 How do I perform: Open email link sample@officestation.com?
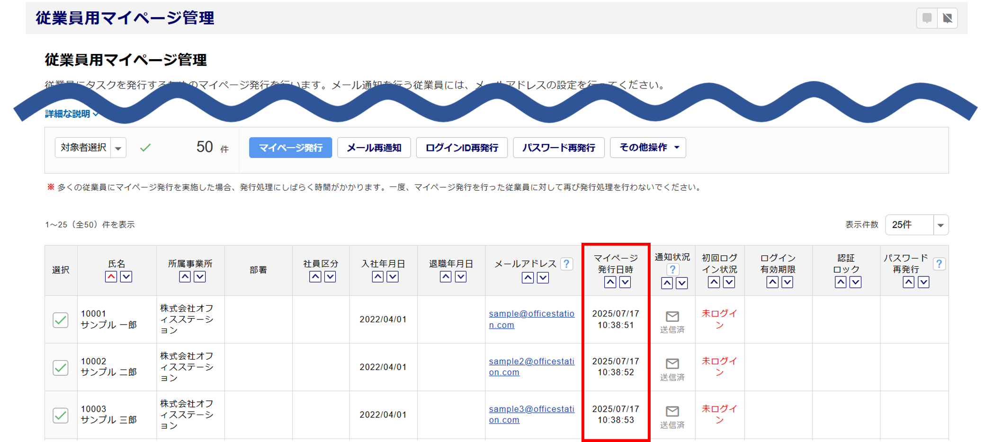[531, 319]
